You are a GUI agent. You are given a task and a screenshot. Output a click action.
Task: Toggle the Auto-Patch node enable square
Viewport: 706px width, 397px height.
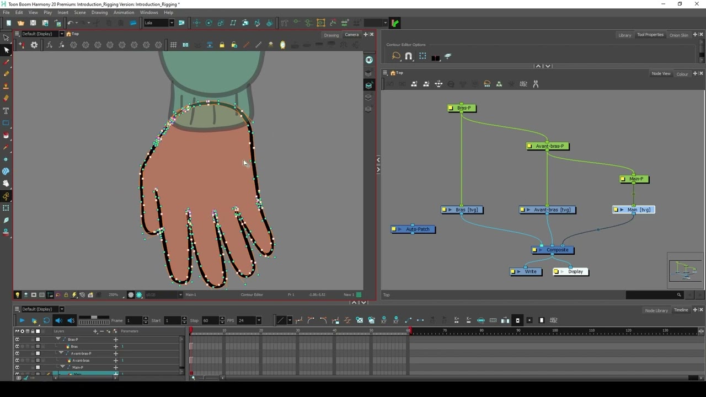coord(394,229)
